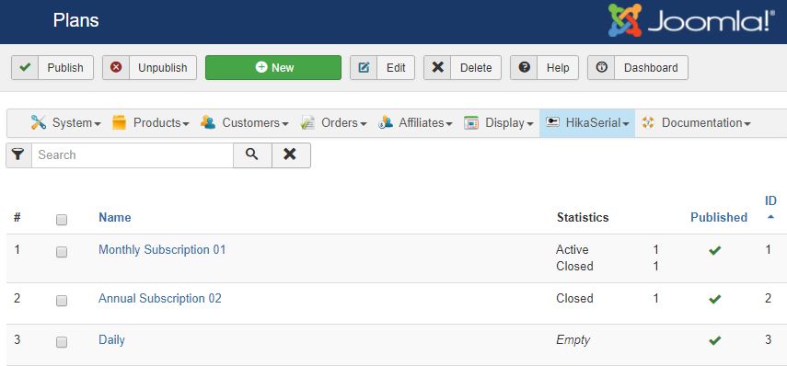
Task: Open the Annual Subscription 02 plan link
Action: (x=159, y=298)
